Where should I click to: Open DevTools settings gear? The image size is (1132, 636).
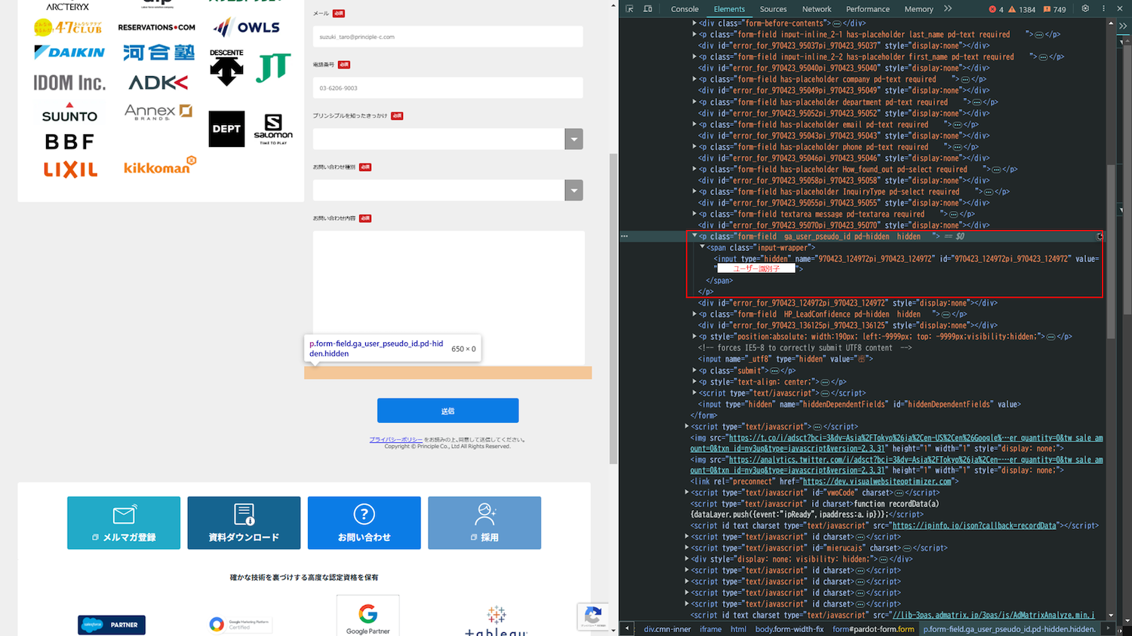click(1085, 9)
